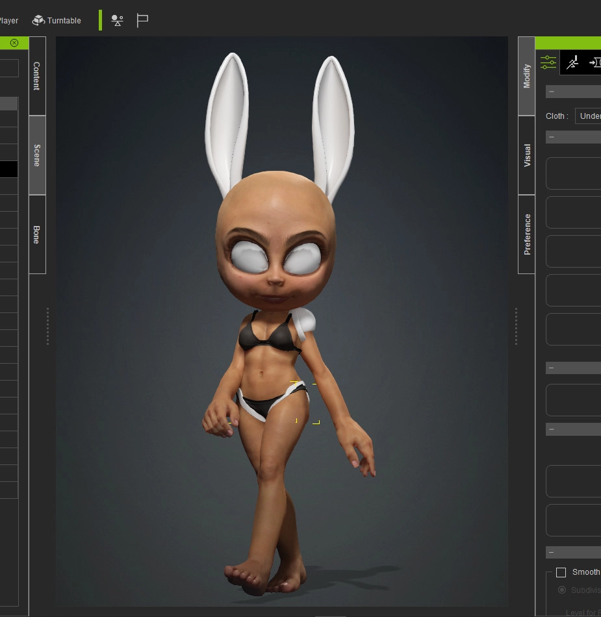601x617 pixels.
Task: Open the Preference side tab
Action: pos(527,234)
